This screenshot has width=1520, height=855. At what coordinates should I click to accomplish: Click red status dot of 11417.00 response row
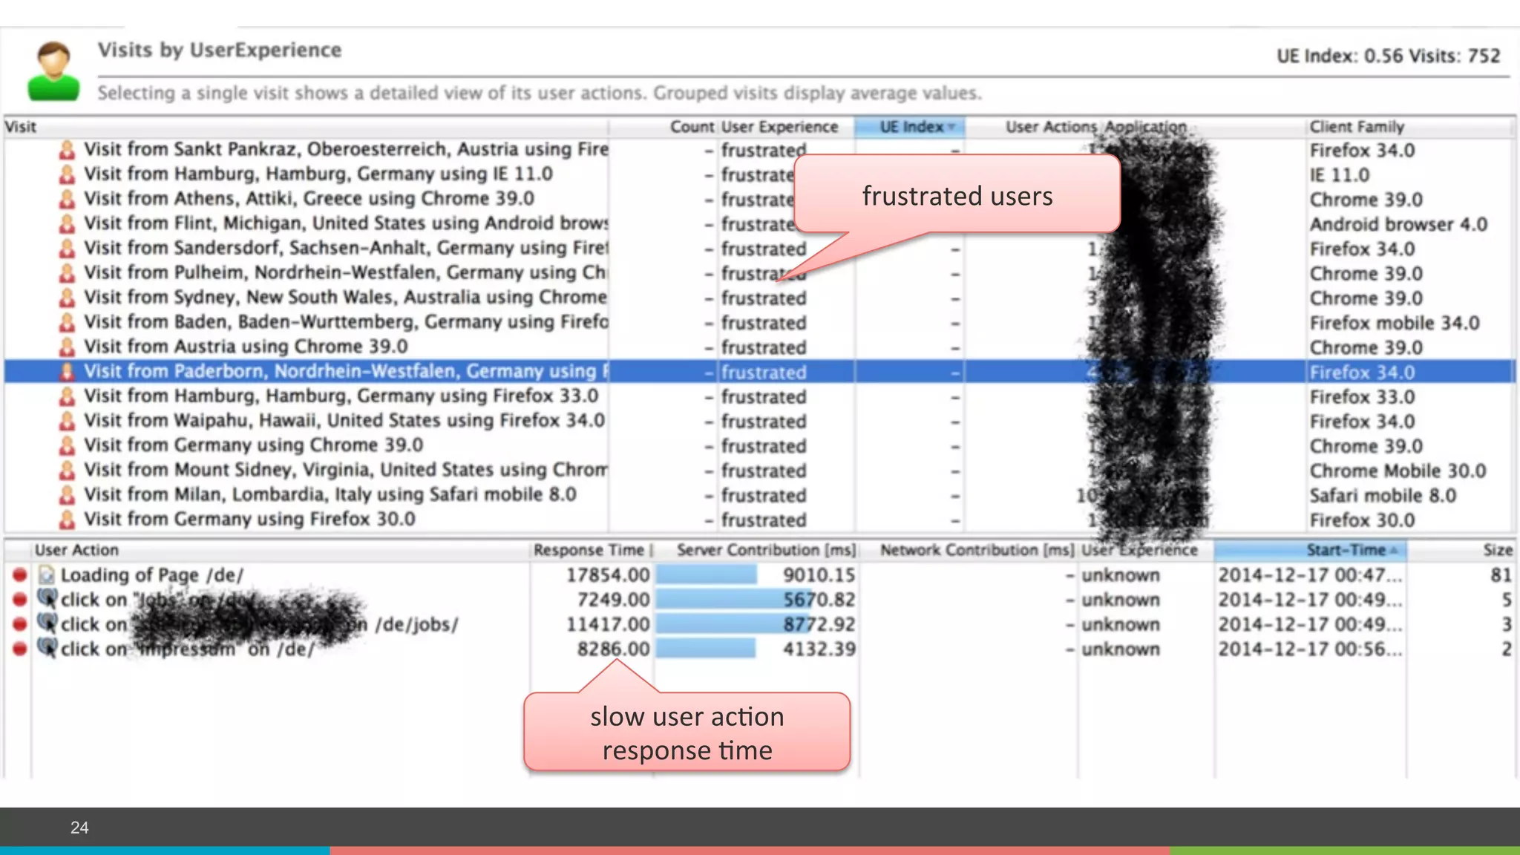coord(20,623)
